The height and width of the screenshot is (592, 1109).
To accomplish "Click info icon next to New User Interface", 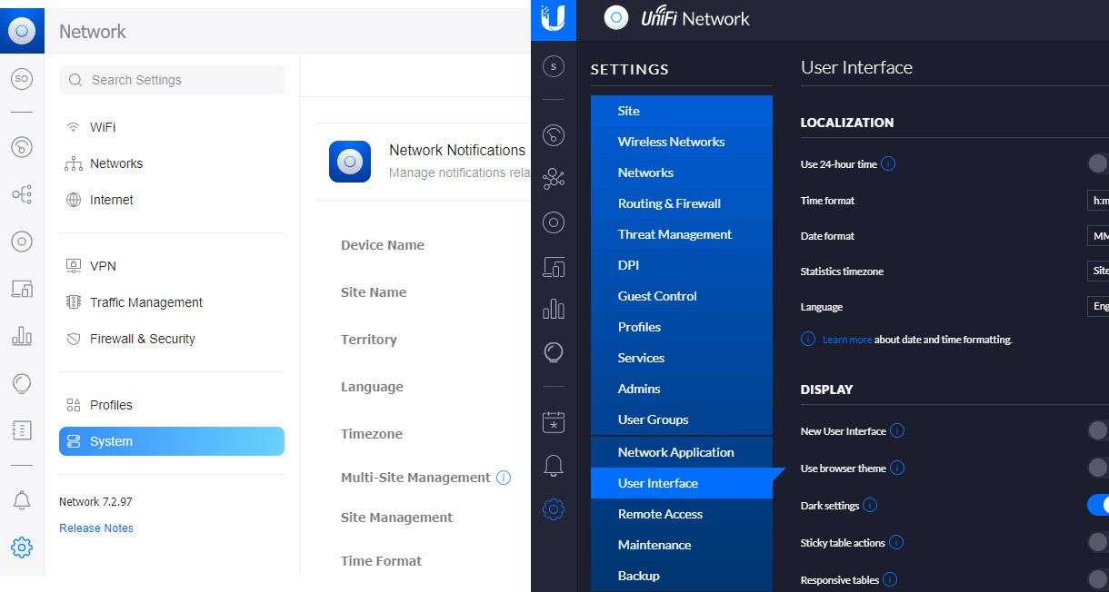I will 897,430.
